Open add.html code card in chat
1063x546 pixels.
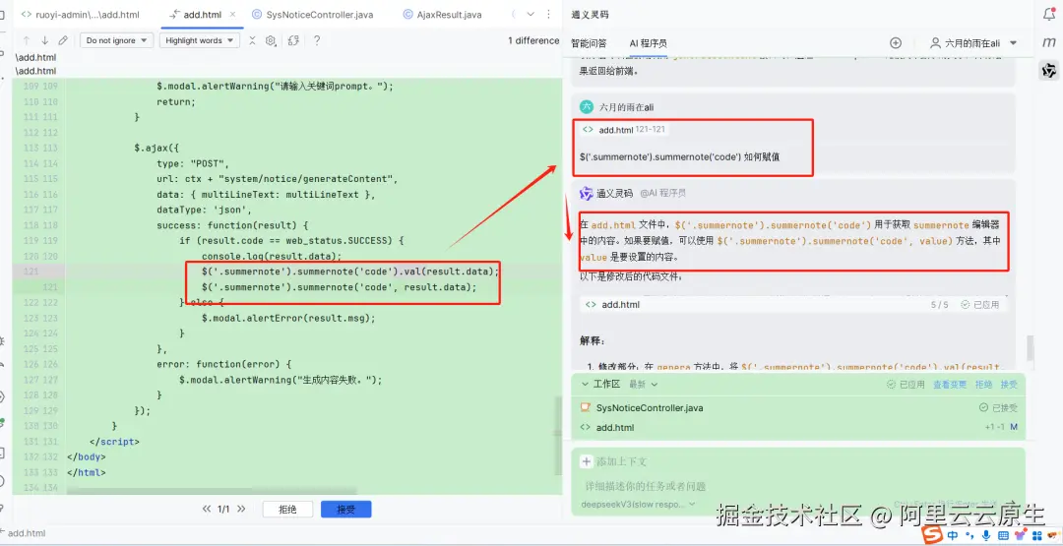[793, 305]
